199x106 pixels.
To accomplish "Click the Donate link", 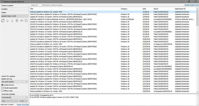I will pyautogui.click(x=19, y=104).
